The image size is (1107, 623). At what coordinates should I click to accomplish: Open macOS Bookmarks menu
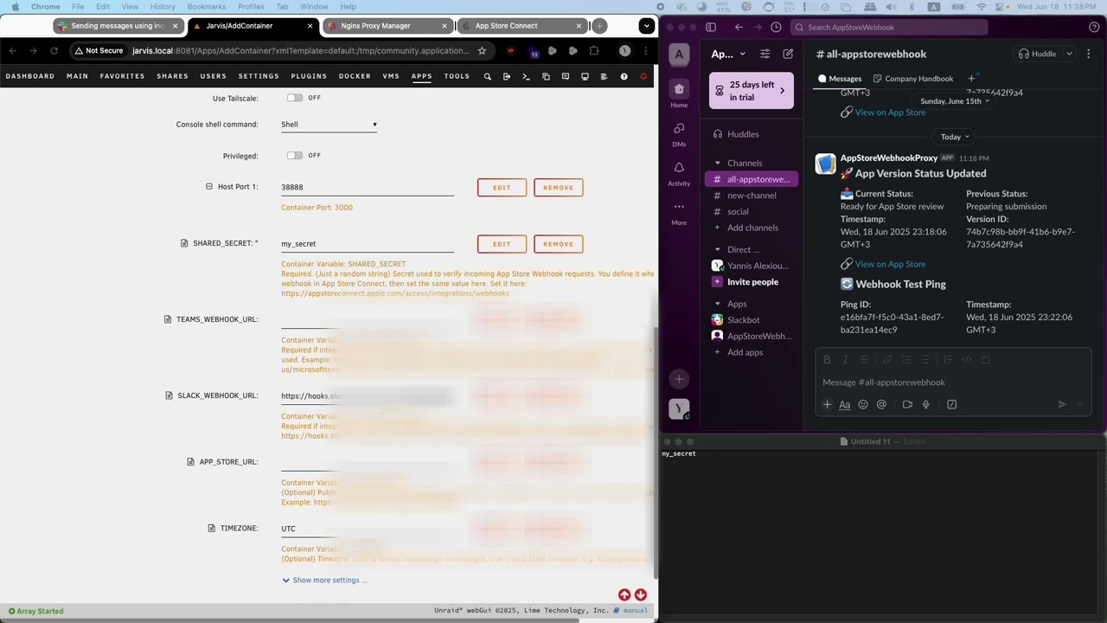click(x=206, y=7)
